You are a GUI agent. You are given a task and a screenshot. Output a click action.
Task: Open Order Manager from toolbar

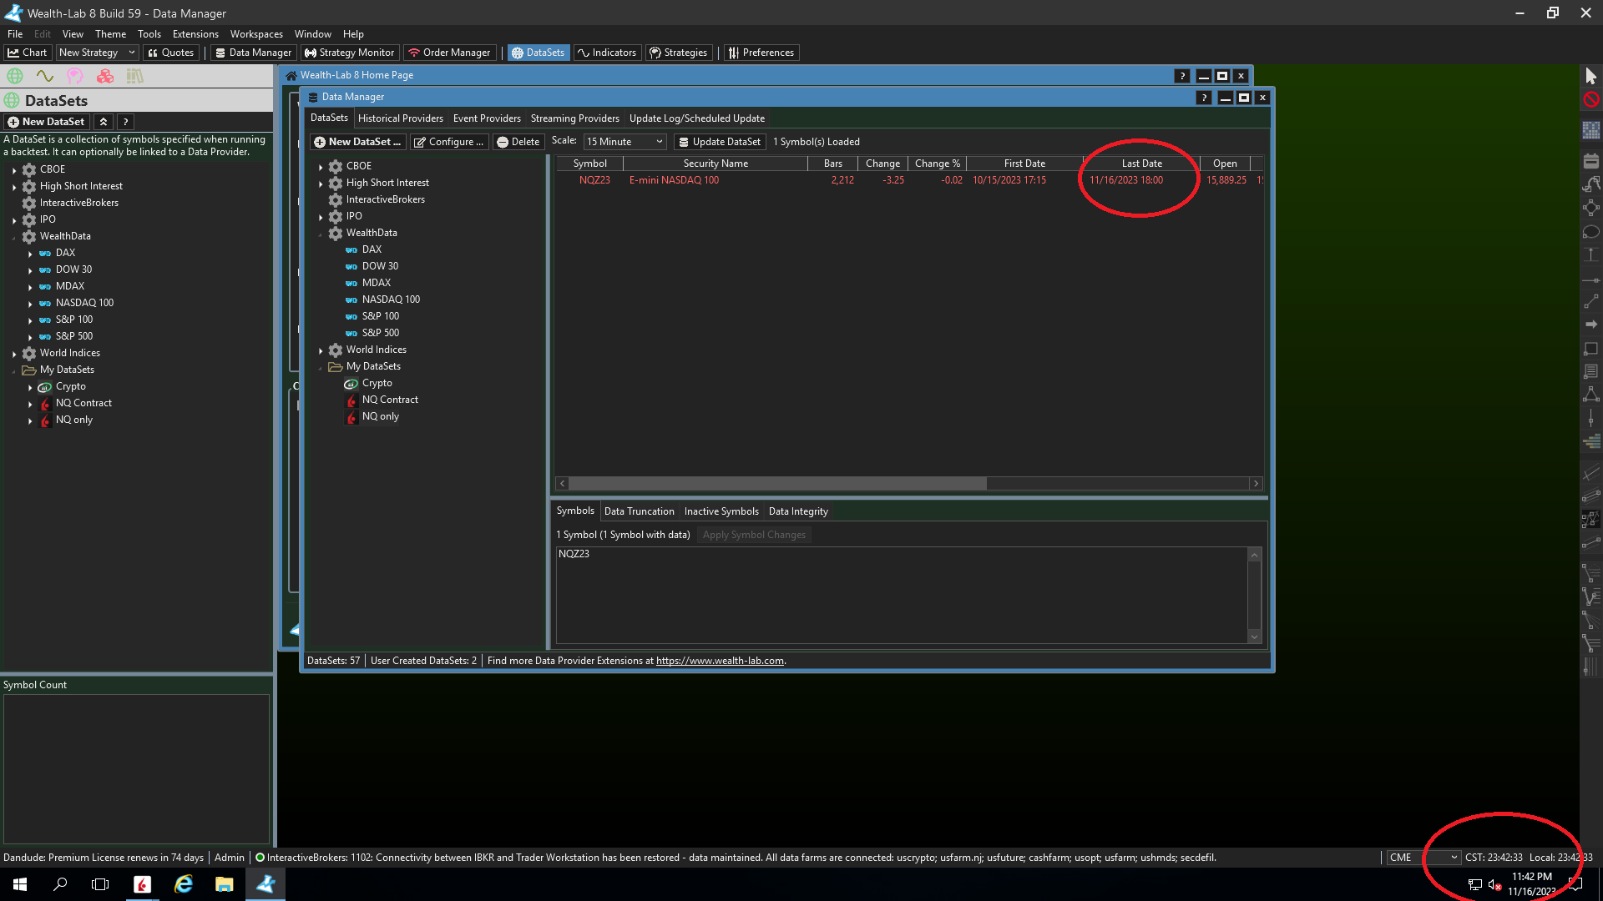pos(449,53)
